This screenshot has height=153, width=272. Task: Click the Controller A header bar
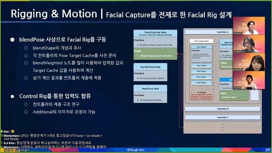209,32
